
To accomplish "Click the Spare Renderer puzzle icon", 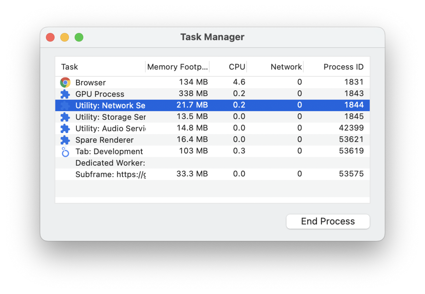I will point(65,140).
